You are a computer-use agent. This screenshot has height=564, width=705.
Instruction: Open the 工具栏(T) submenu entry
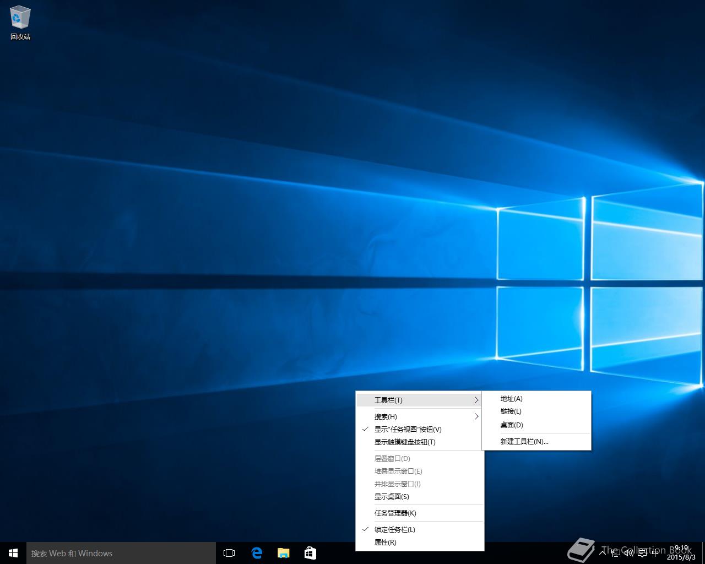419,400
